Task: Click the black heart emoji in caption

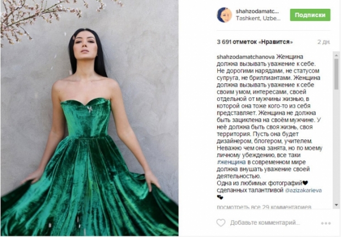Action: 305,183
